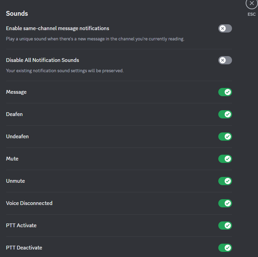258x257 pixels.
Task: Enable same-channel message notifications toggle
Action: click(225, 28)
